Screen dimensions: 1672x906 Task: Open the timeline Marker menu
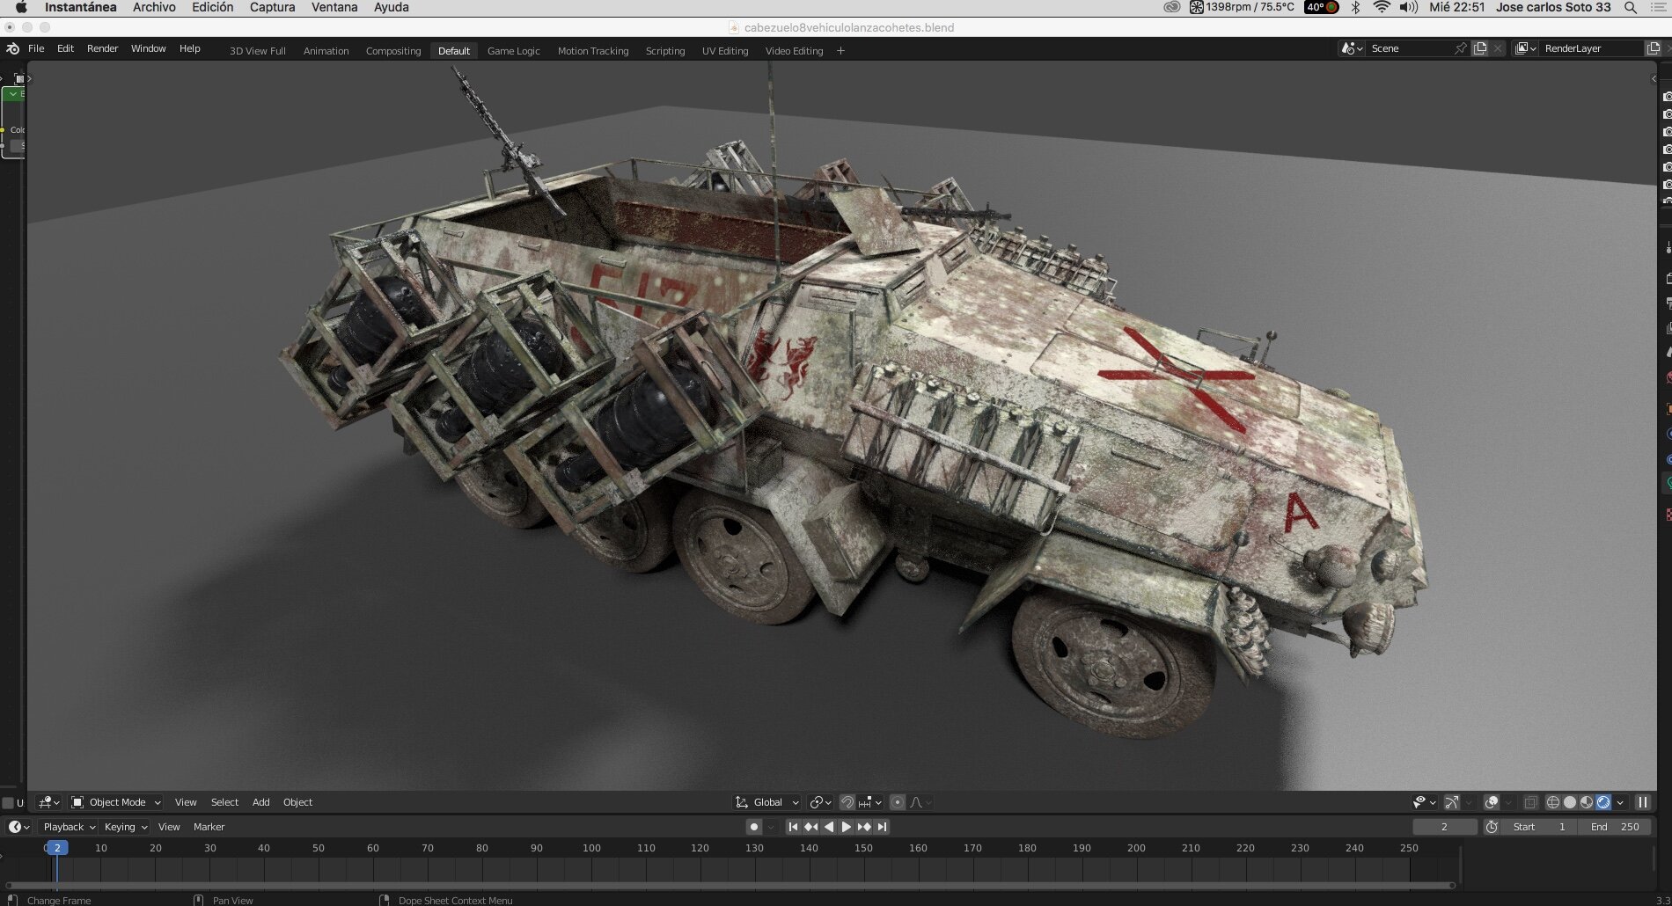point(209,827)
